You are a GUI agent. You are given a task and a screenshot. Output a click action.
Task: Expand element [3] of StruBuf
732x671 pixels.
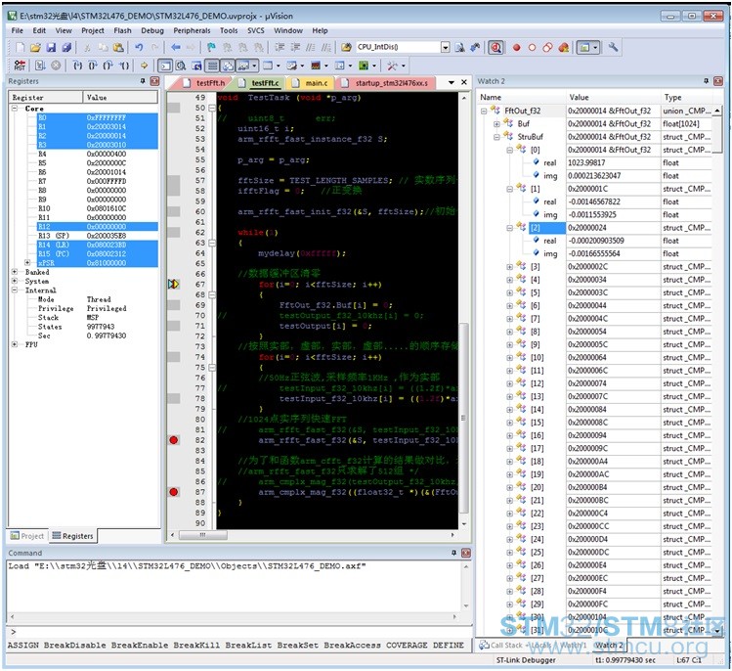coord(510,267)
